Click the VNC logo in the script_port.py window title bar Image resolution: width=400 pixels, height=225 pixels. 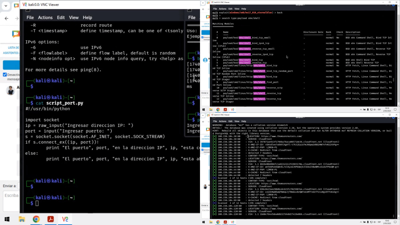(24, 4)
